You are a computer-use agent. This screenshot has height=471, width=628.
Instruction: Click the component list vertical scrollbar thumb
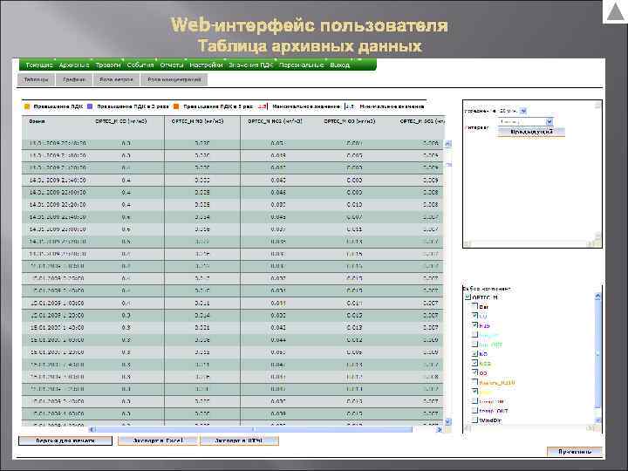click(598, 353)
